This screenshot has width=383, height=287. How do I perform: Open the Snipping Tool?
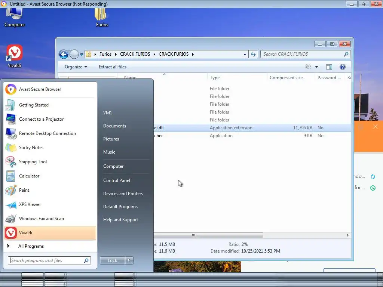[x=50, y=161]
